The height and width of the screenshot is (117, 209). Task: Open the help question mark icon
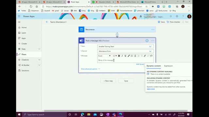click(183, 16)
